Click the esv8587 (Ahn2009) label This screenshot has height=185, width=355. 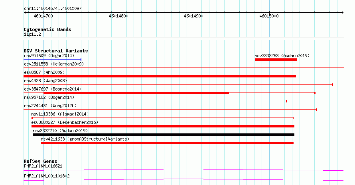[x=44, y=72]
